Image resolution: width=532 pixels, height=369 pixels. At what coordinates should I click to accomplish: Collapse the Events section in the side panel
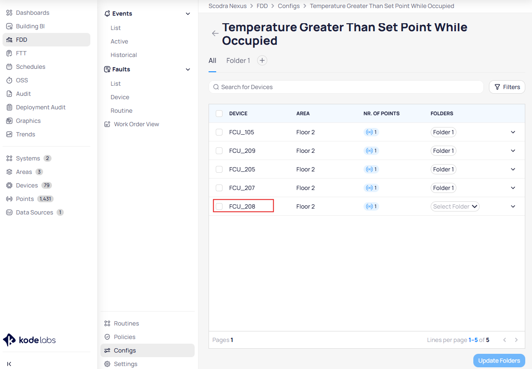click(x=188, y=14)
